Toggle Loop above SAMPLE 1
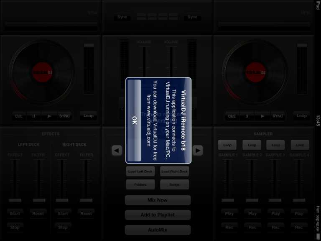The width and height of the screenshot is (321, 241). click(227, 145)
